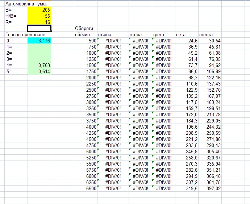
Task: Select the empty green cell next to i1=
Action: tap(39, 47)
